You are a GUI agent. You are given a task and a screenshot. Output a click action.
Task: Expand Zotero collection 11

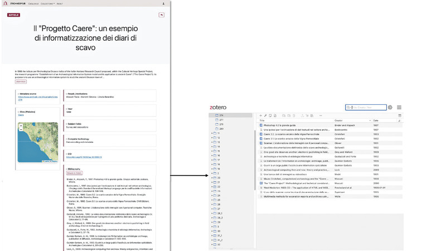pos(212,133)
